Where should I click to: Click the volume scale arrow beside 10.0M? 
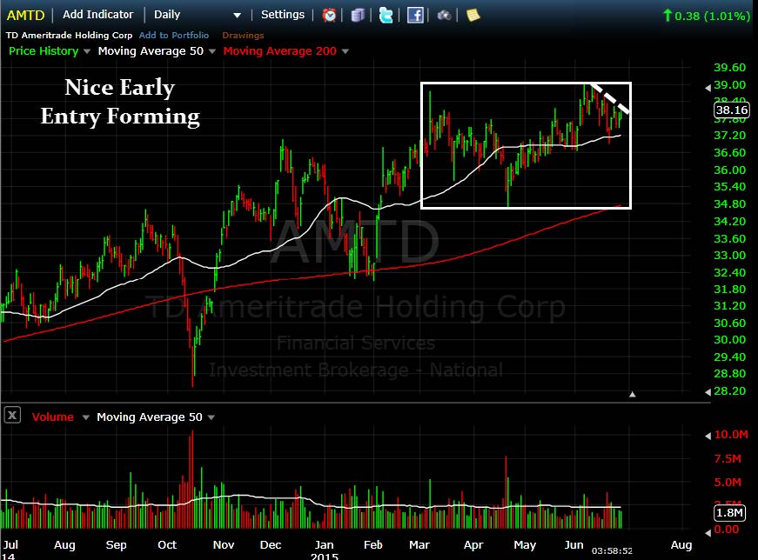(708, 436)
